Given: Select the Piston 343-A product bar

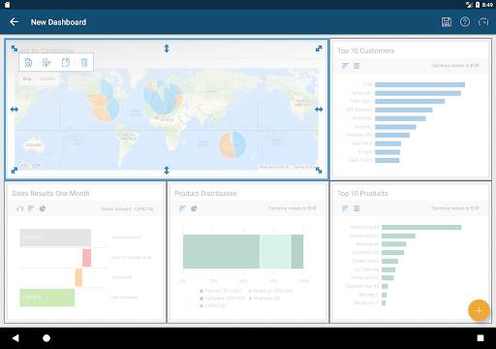Looking at the screenshot, I should coord(389,261).
